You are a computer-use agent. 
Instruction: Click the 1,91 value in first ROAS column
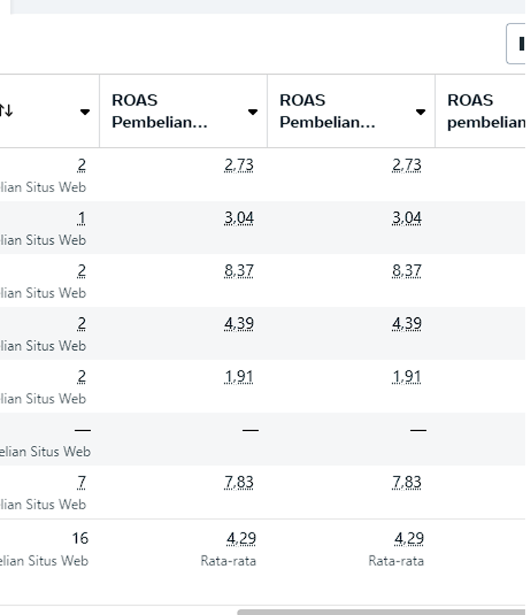click(239, 377)
